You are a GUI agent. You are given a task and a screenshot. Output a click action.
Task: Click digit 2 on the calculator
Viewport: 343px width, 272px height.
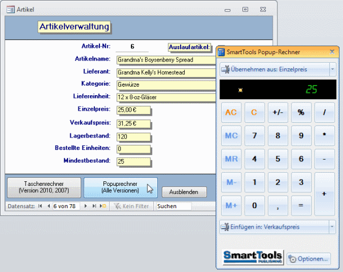pos(278,182)
